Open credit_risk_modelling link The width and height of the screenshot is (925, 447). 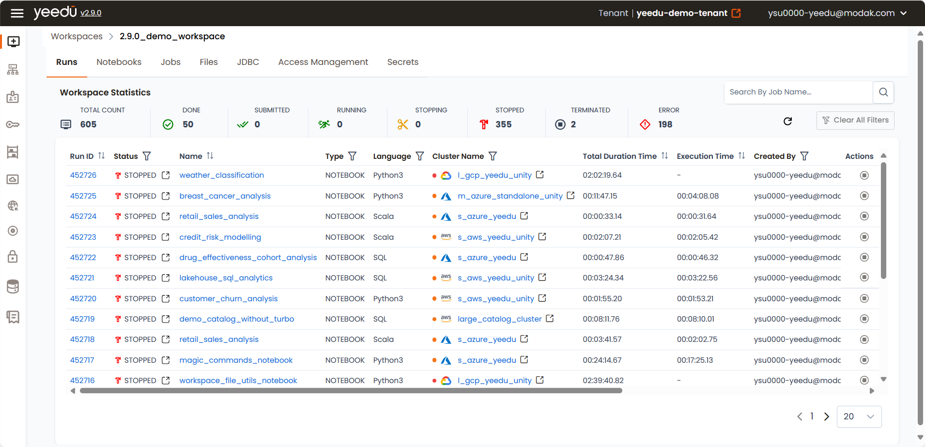coord(220,237)
